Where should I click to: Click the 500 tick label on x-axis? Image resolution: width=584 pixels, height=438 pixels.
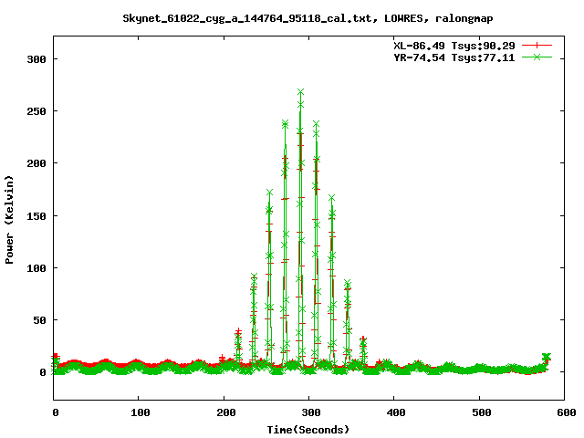tap(480, 412)
